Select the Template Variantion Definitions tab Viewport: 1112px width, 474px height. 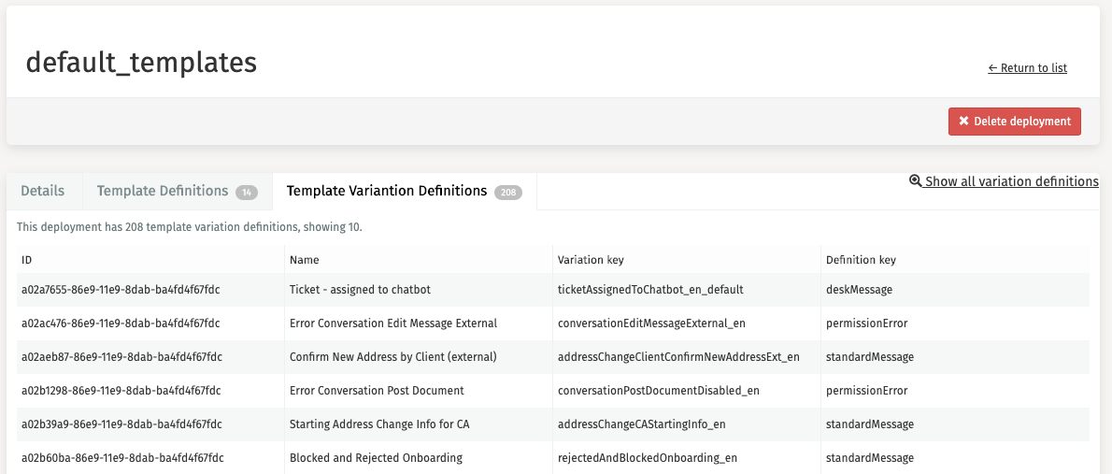pyautogui.click(x=387, y=191)
